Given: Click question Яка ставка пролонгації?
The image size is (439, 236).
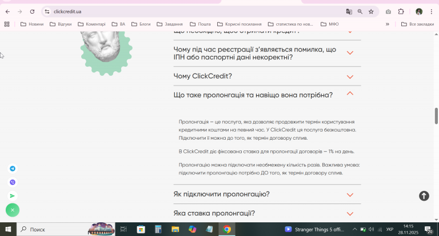Looking at the screenshot, I should coord(214,213).
